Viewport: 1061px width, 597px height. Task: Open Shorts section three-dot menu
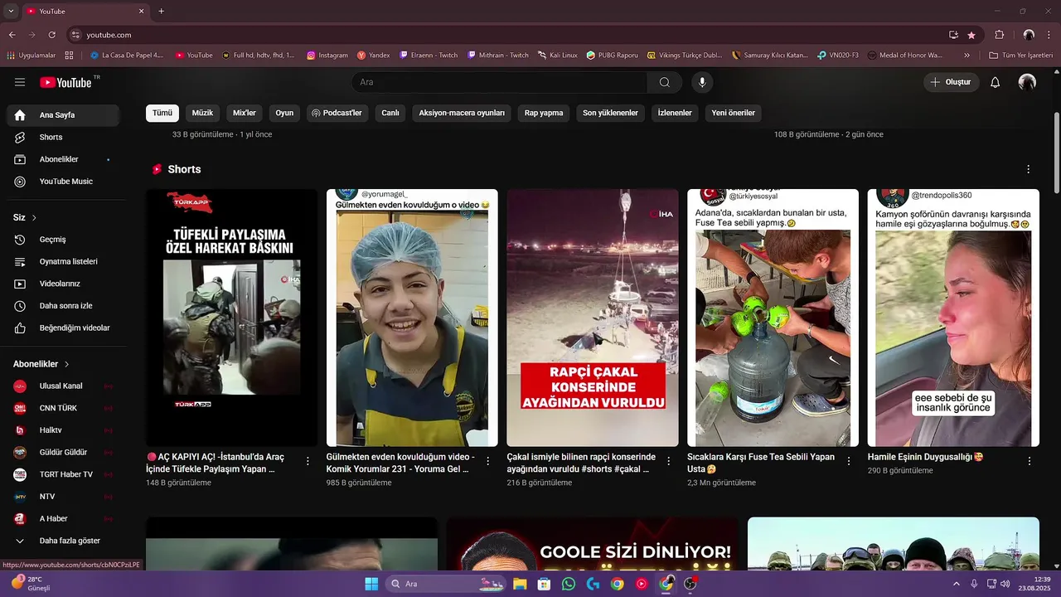tap(1029, 169)
